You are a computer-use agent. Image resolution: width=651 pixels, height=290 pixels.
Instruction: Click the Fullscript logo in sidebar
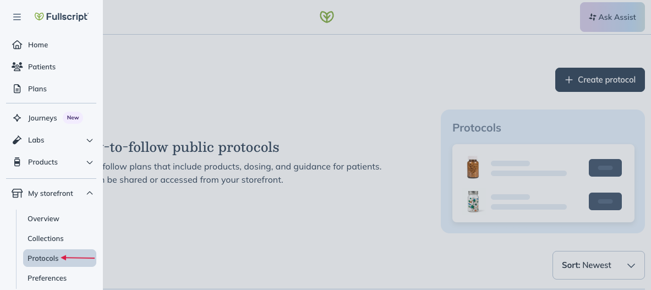[x=62, y=17]
